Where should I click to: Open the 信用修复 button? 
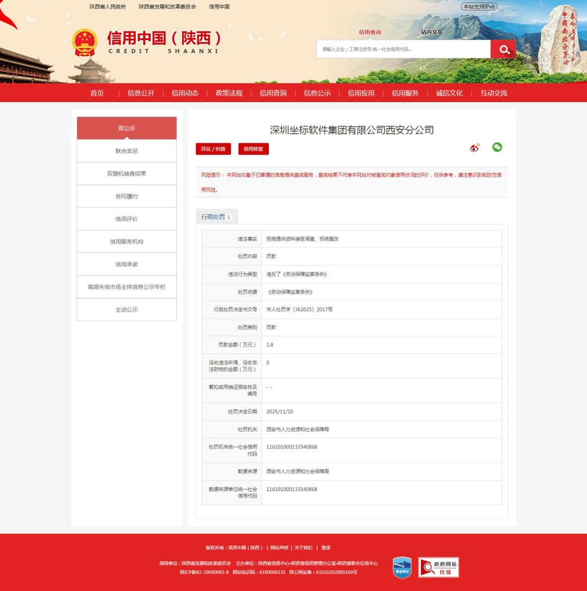coord(253,149)
